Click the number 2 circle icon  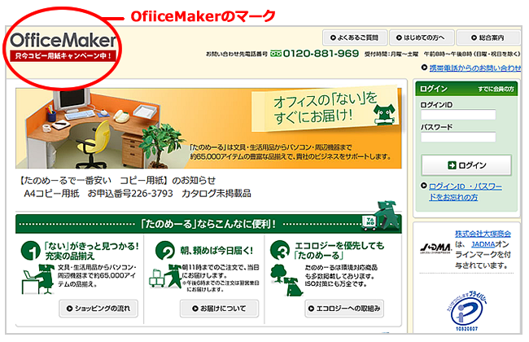165,251
